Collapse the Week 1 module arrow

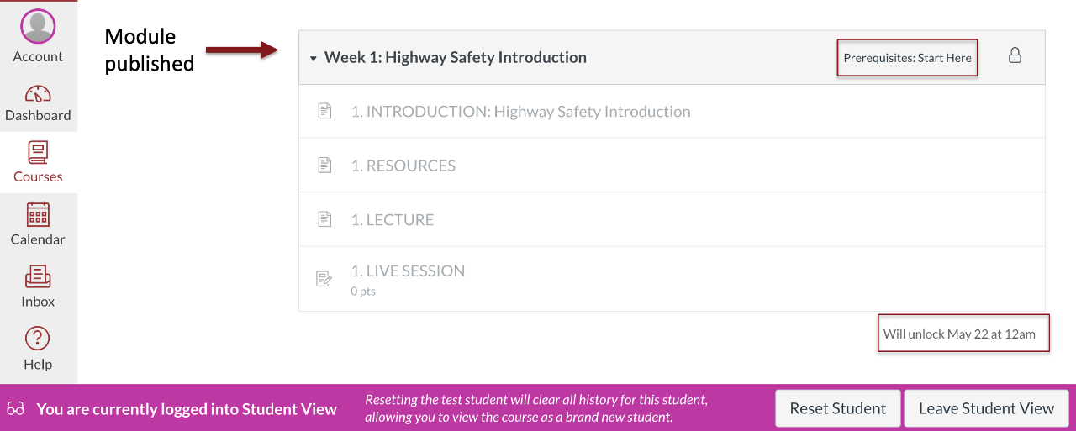coord(313,59)
